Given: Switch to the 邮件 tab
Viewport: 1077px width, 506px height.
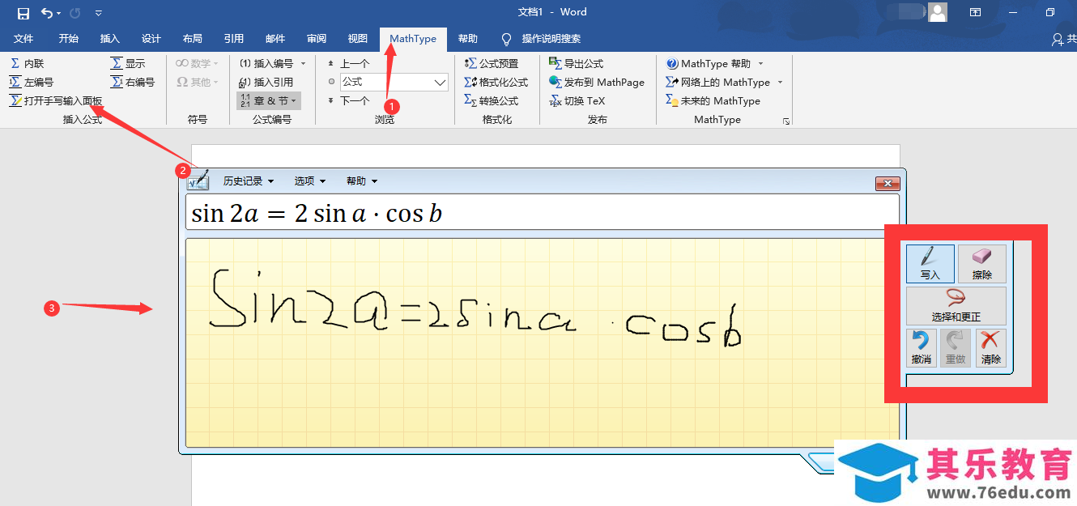Looking at the screenshot, I should 275,39.
